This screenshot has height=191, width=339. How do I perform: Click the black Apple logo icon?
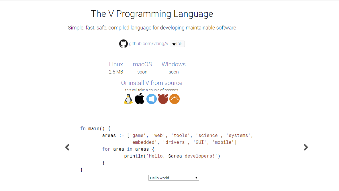click(140, 99)
